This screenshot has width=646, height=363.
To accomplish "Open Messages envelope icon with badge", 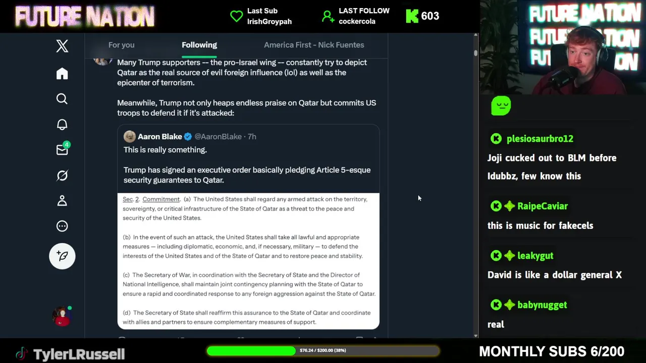I will pos(63,149).
